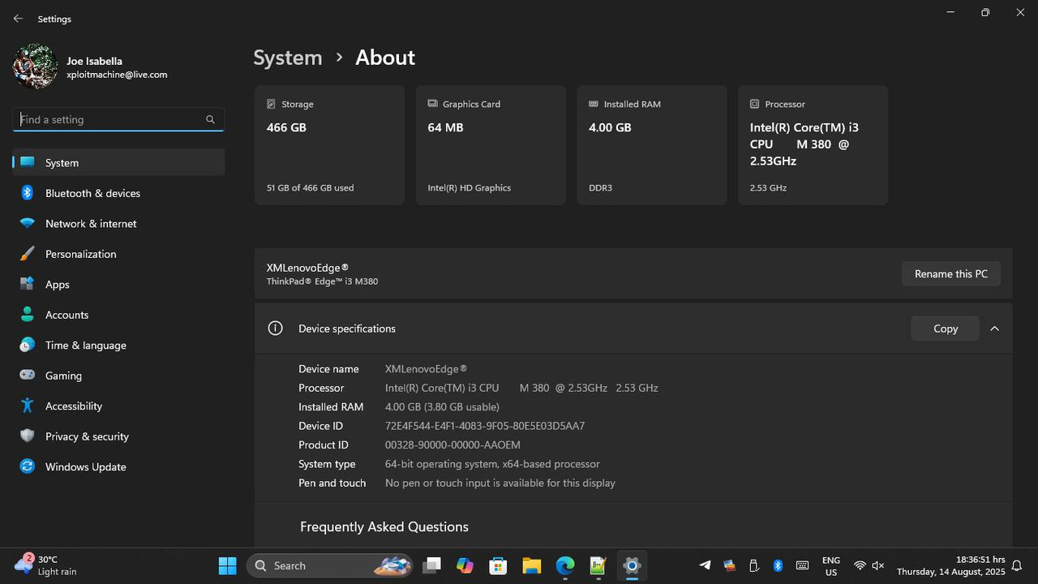Screen dimensions: 1038x584
Task: Open Microsoft Store from the taskbar
Action: (498, 565)
